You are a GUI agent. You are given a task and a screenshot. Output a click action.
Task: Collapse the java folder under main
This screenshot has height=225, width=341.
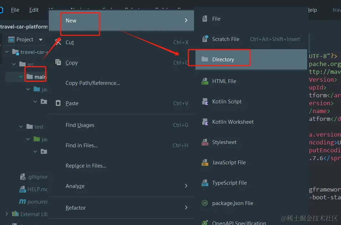28,89
